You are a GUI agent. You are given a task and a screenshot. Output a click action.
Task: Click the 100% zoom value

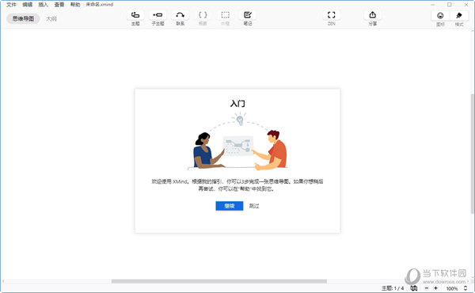[452, 288]
